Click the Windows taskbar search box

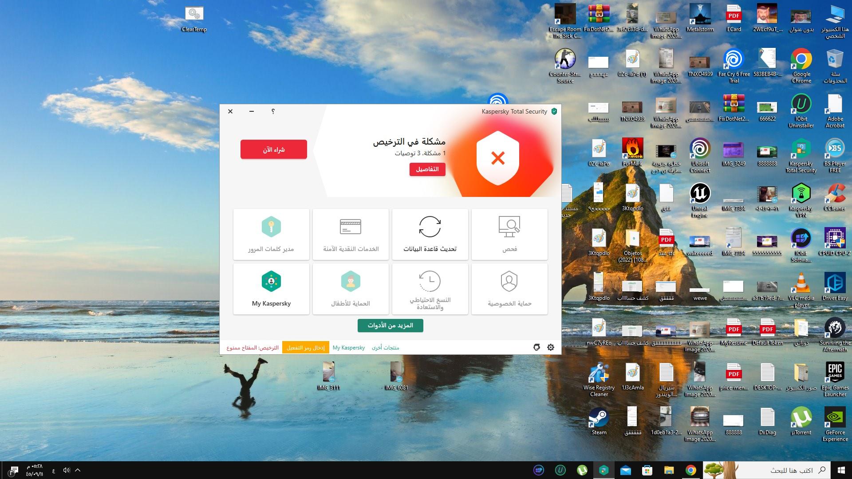767,470
